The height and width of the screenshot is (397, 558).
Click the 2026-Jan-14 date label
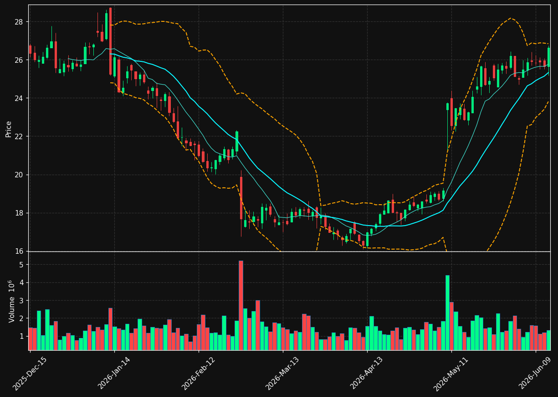point(114,373)
